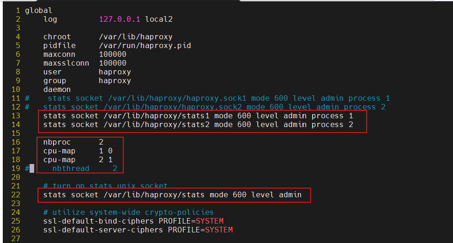
Task: Click the value 'haproxy' on user line
Action: [x=115, y=72]
